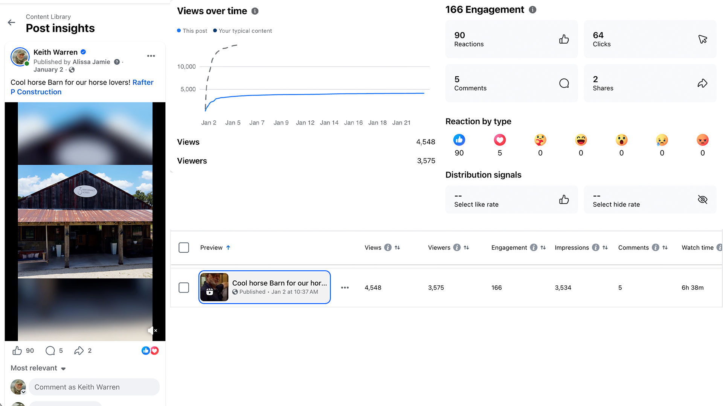723x406 pixels.
Task: Click the Care reaction emoji
Action: click(x=540, y=140)
